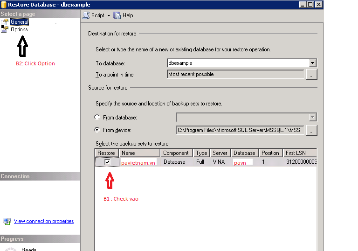
Task: Click the Type column header
Action: coord(201,153)
